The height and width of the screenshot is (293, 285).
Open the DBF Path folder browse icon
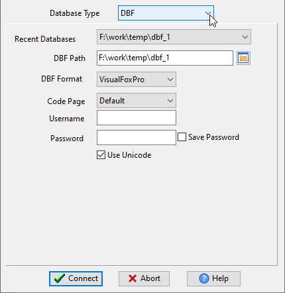243,58
